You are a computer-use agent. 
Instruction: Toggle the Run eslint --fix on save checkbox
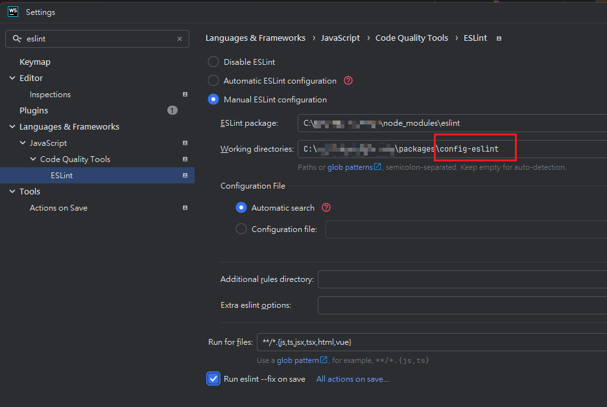click(x=213, y=378)
